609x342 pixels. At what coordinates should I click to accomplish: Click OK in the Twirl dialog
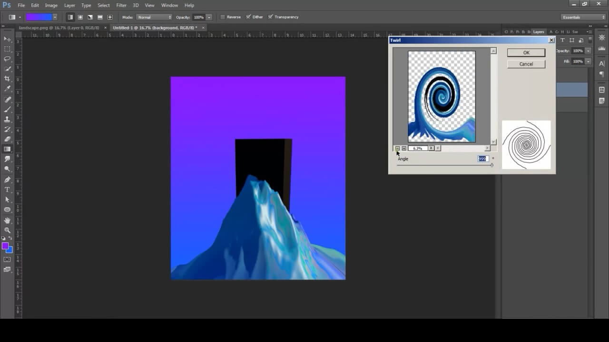click(x=526, y=53)
